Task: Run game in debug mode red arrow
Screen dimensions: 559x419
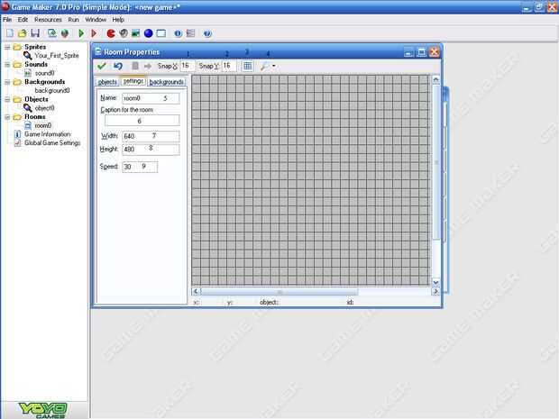Action: (94, 33)
